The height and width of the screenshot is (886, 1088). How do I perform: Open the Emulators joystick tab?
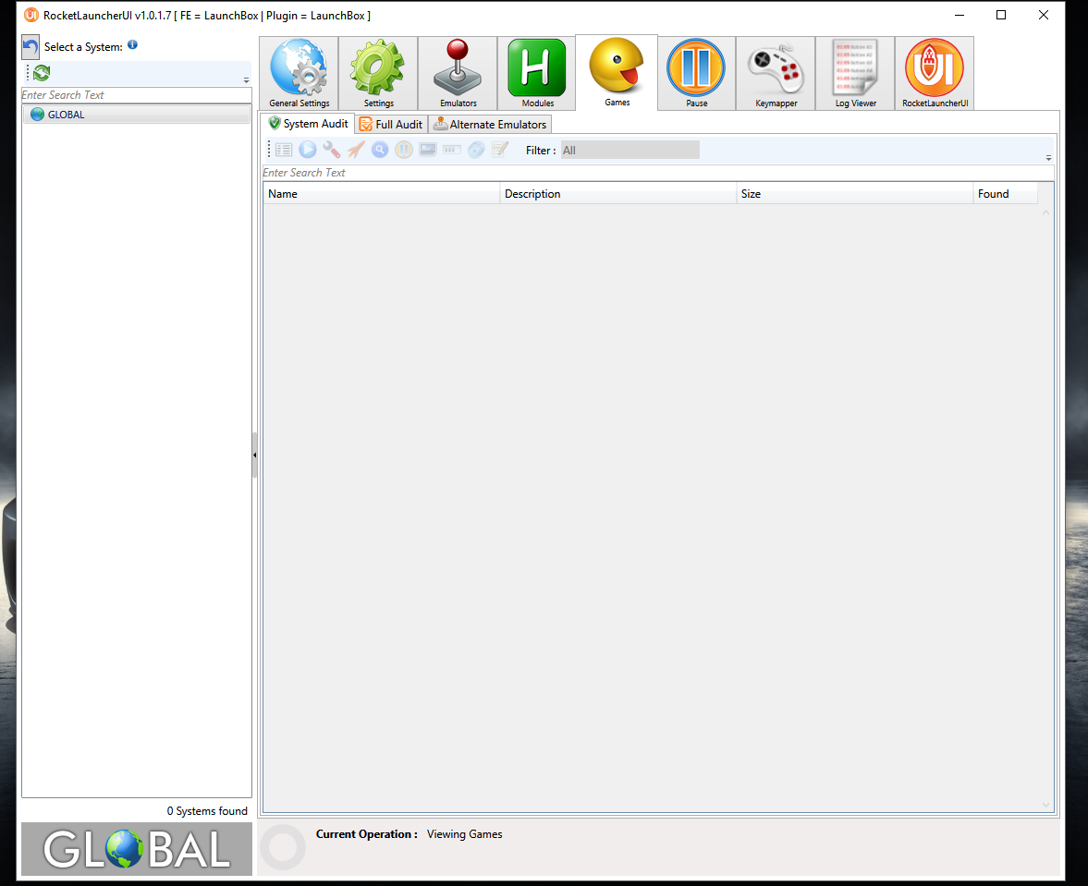(x=458, y=74)
